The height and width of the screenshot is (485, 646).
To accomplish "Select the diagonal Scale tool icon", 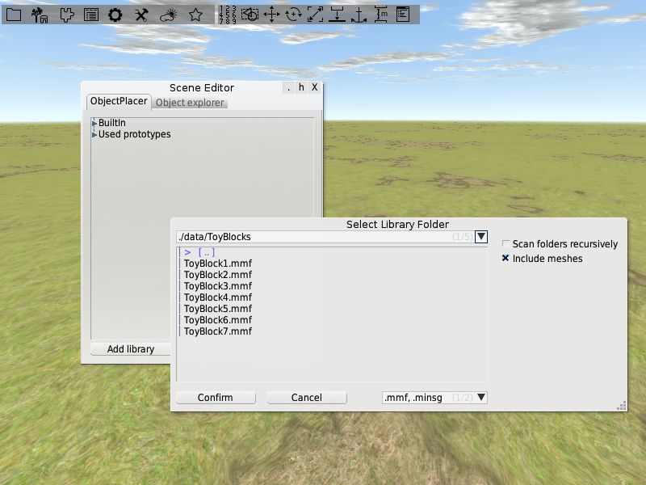I will (314, 13).
